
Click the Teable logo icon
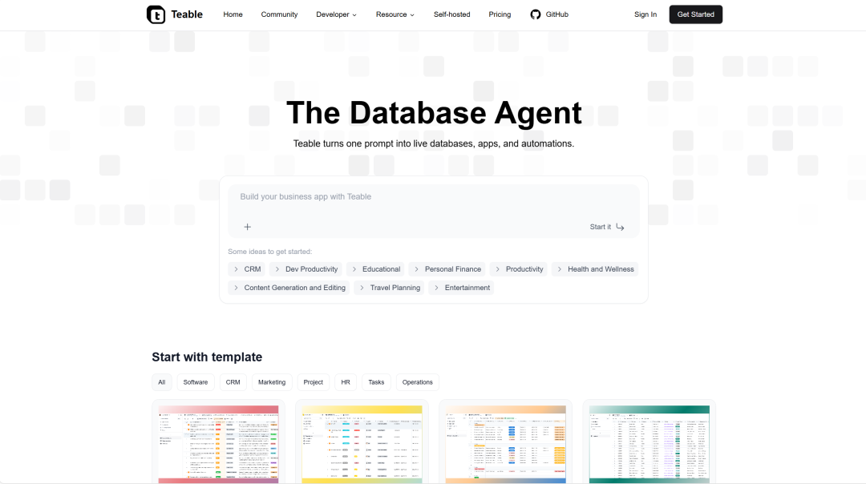pos(156,14)
